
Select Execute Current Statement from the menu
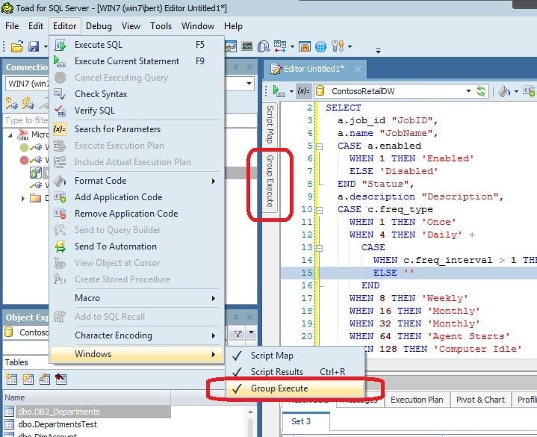click(x=137, y=61)
